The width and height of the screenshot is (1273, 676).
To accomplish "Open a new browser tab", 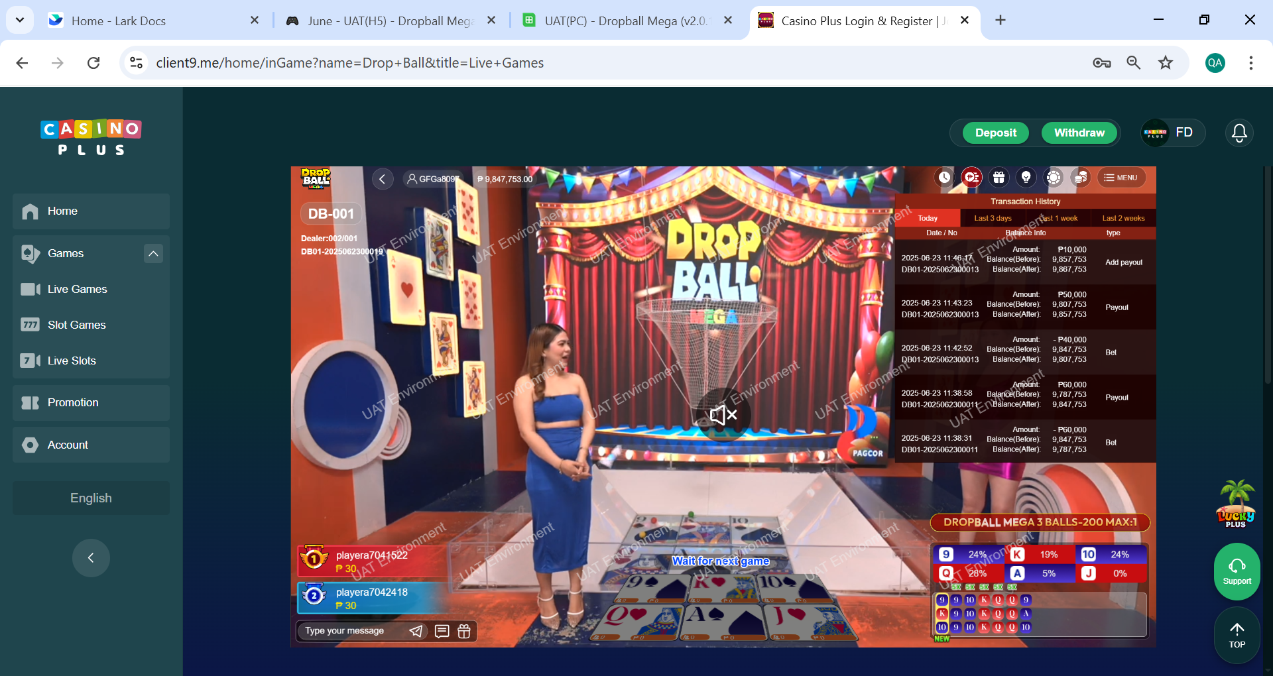I will pyautogui.click(x=1000, y=21).
